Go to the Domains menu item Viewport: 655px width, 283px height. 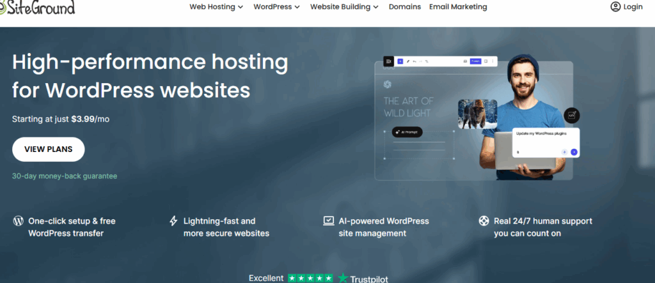pos(404,7)
